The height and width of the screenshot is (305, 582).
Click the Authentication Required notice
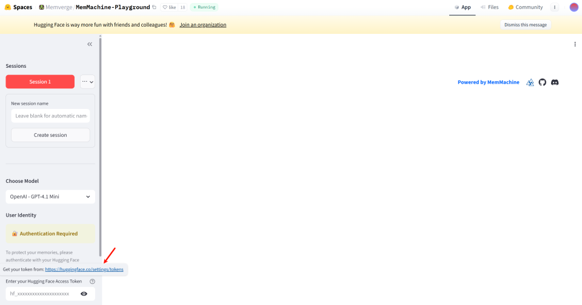(x=50, y=234)
